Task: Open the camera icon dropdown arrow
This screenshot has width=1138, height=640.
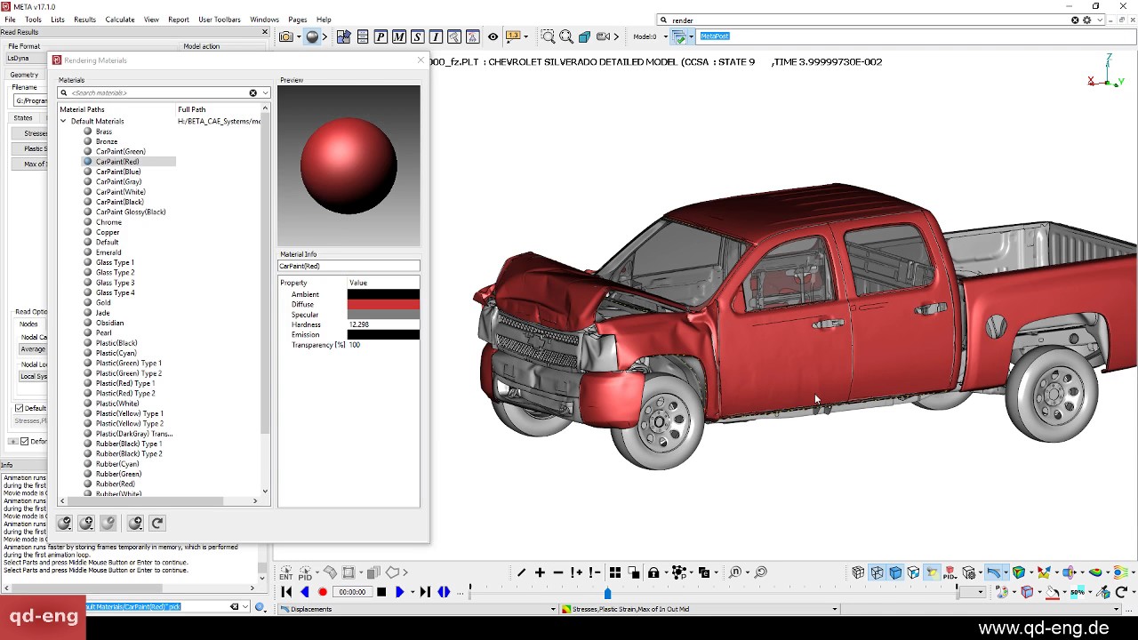Action: (298, 36)
